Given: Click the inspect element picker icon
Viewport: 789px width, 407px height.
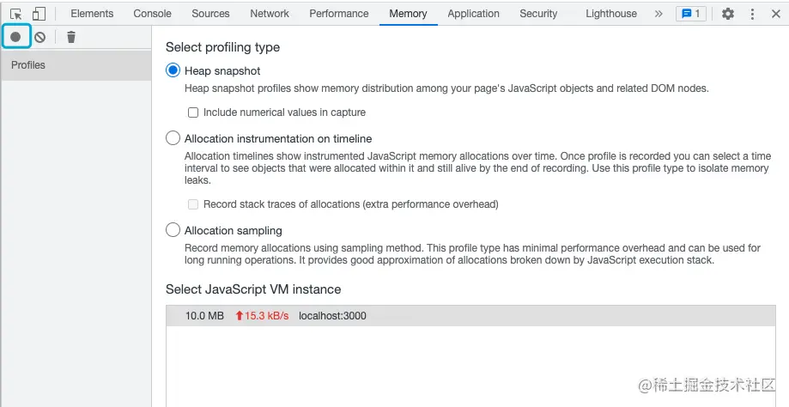Looking at the screenshot, I should [x=15, y=14].
